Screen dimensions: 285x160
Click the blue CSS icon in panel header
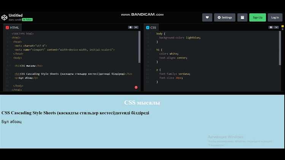147,28
